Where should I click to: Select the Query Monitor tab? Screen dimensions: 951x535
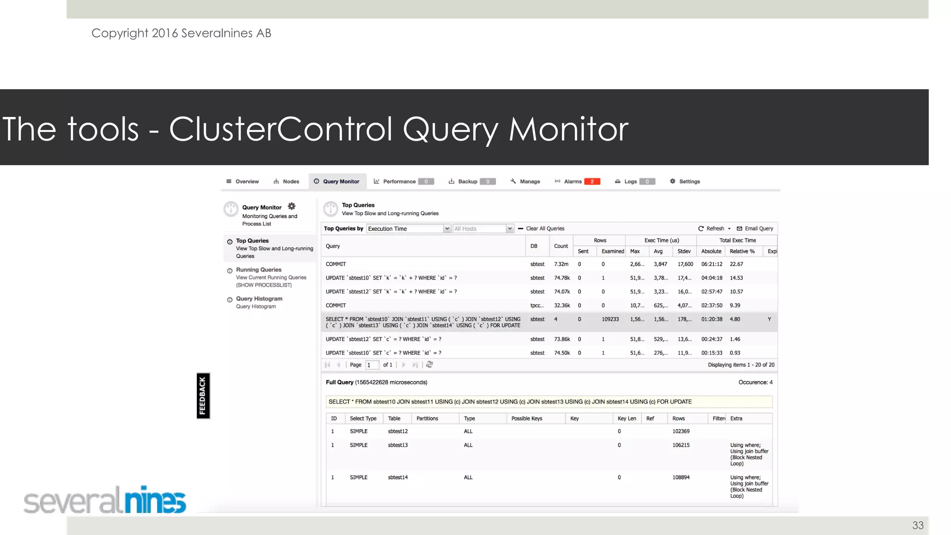pos(337,182)
